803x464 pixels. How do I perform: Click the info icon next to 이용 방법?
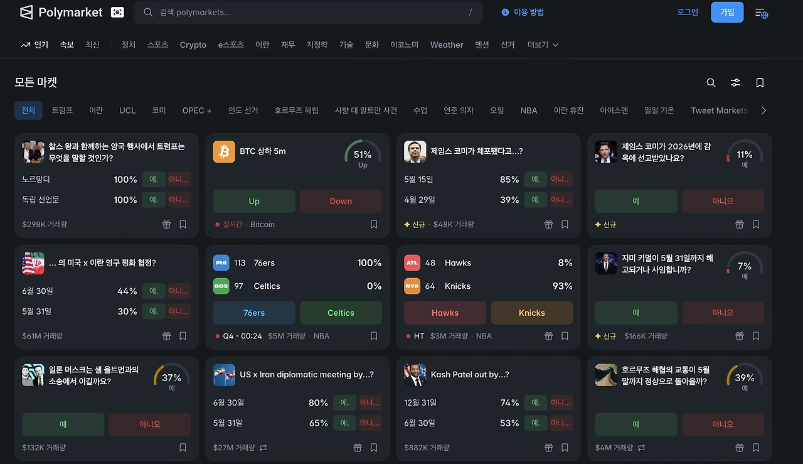tap(505, 12)
